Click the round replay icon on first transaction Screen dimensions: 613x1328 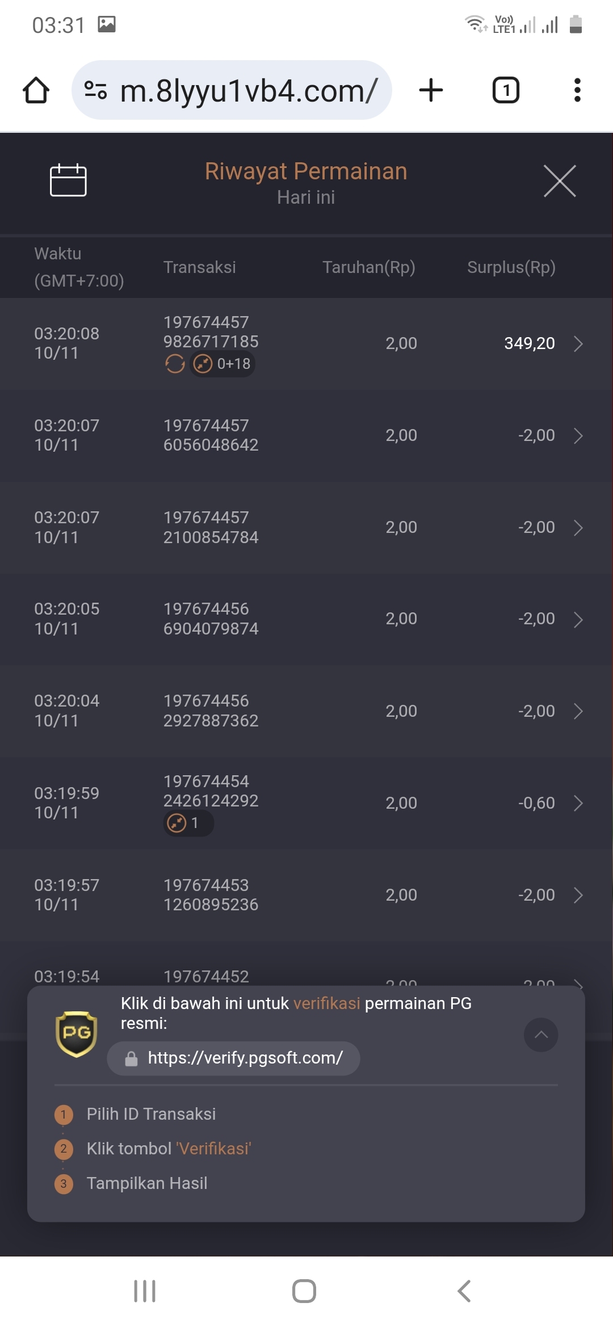coord(175,364)
